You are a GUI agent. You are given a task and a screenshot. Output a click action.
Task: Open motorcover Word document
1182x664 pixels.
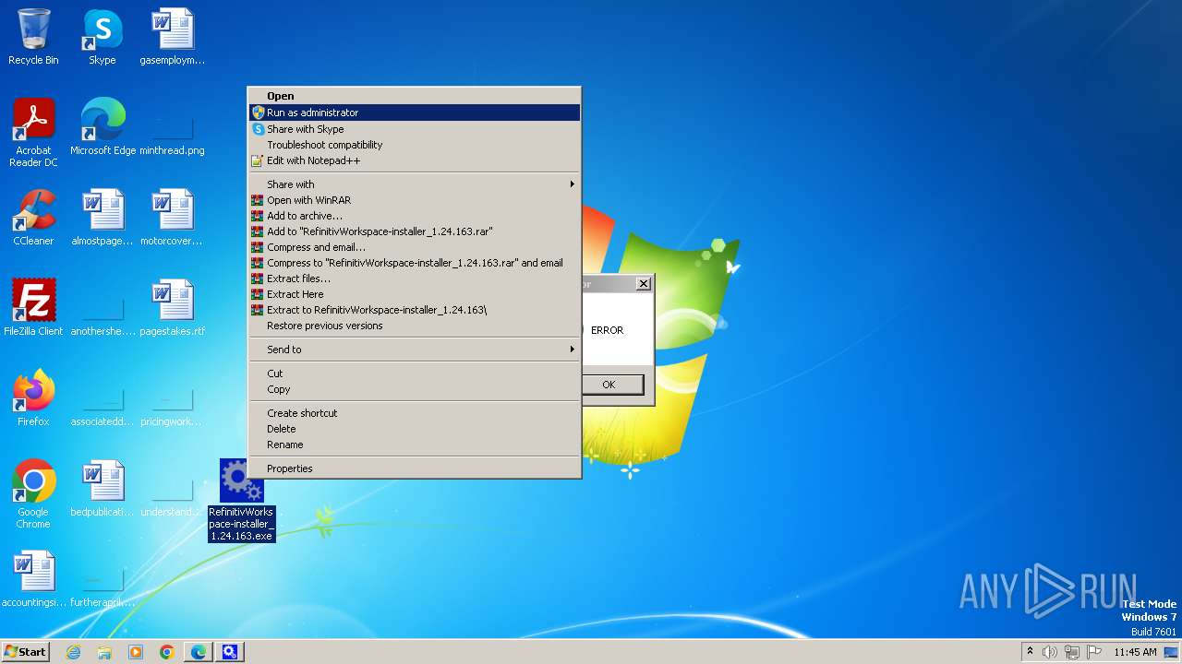[173, 218]
